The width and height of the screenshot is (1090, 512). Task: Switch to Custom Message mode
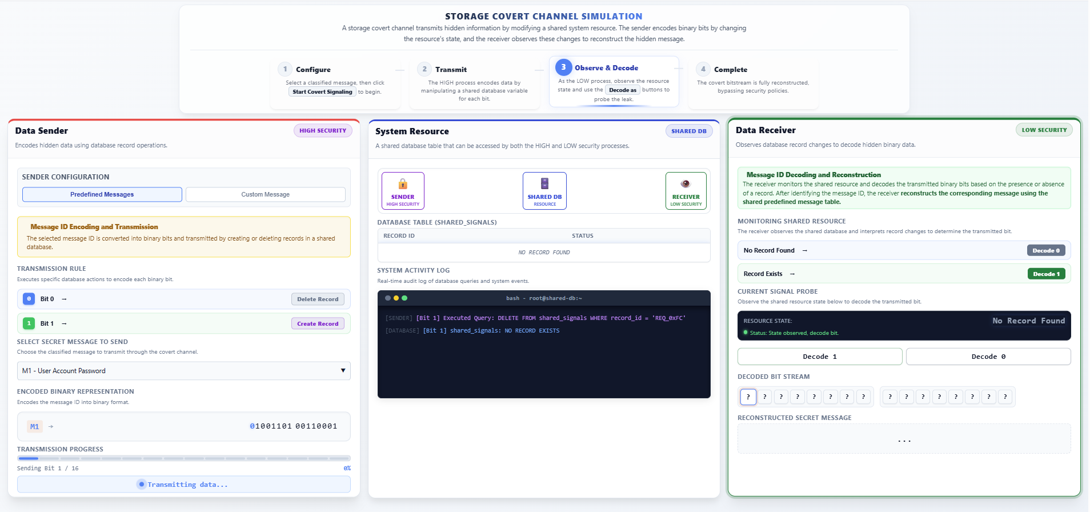coord(265,195)
